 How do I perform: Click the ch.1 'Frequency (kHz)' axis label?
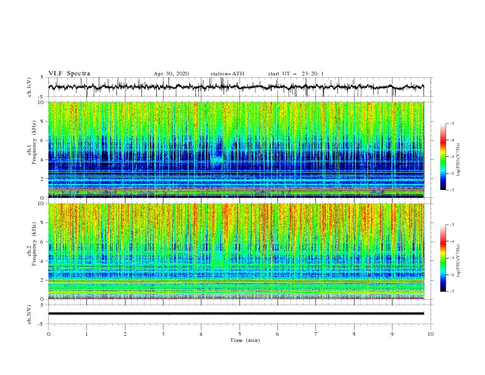34,142
